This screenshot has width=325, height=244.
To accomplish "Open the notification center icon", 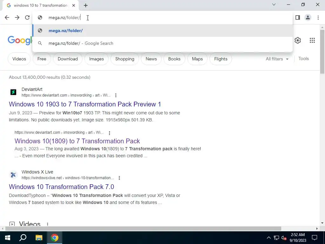I will (315, 238).
